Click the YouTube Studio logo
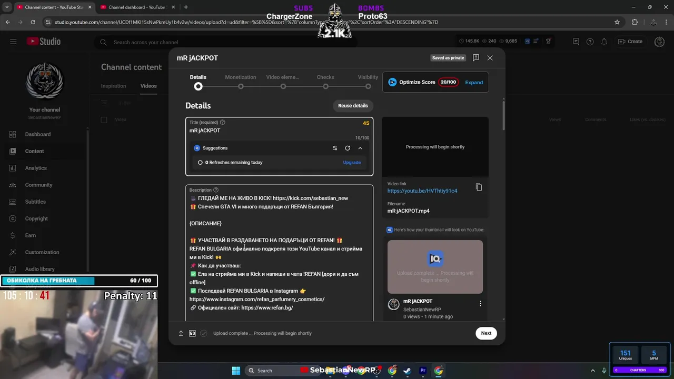The width and height of the screenshot is (674, 379). pyautogui.click(x=44, y=42)
